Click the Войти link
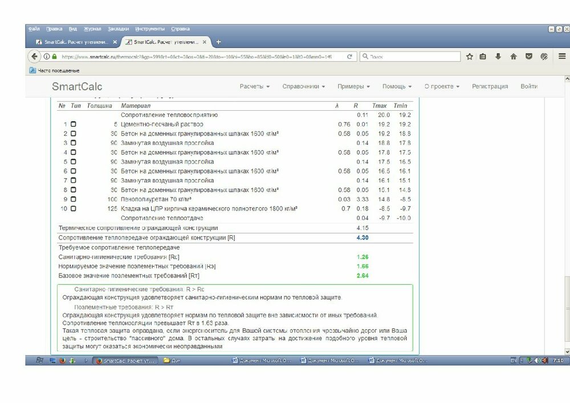This screenshot has width=570, height=403. pyautogui.click(x=529, y=86)
